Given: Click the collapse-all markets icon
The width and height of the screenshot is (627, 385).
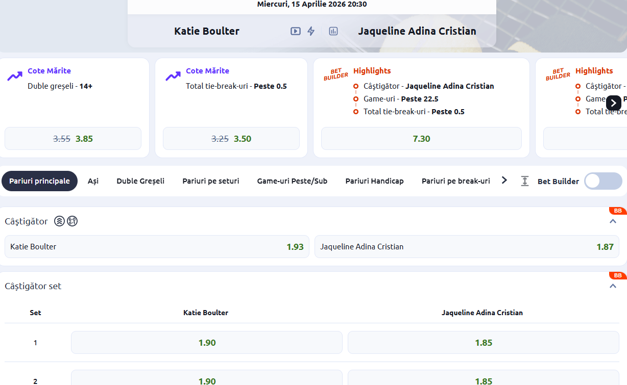Looking at the screenshot, I should pyautogui.click(x=524, y=181).
